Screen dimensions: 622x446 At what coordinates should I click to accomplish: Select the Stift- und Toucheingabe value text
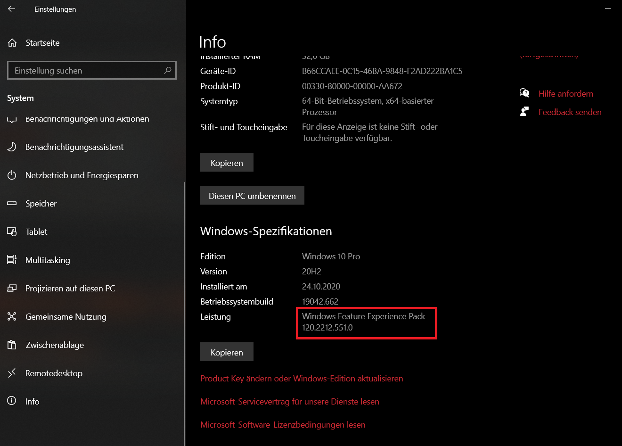[370, 132]
